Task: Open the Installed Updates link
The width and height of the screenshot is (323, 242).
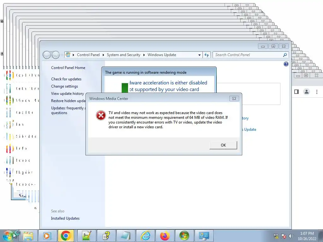Action: 65,218
